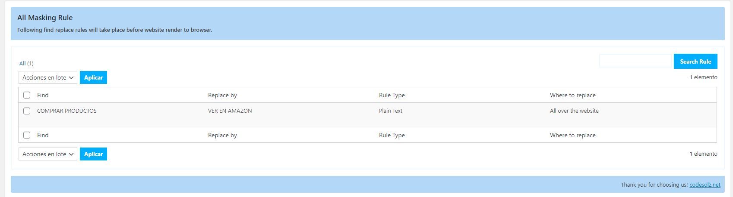Sort by the top Find column header

(43, 95)
